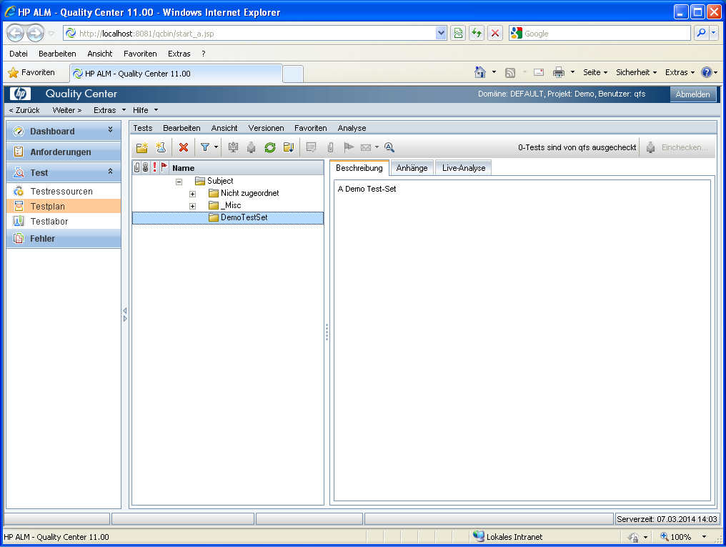Switch to the Live-Analyse tab
This screenshot has width=726, height=547.
(464, 168)
